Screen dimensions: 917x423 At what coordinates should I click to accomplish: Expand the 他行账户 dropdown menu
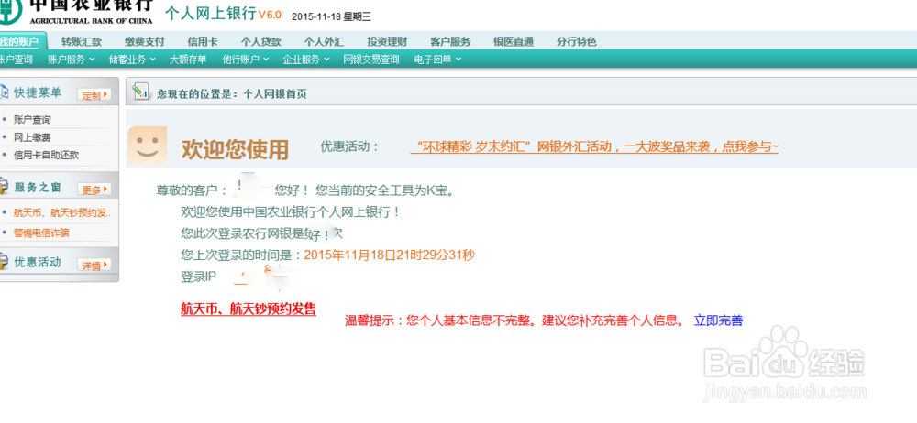coord(246,59)
